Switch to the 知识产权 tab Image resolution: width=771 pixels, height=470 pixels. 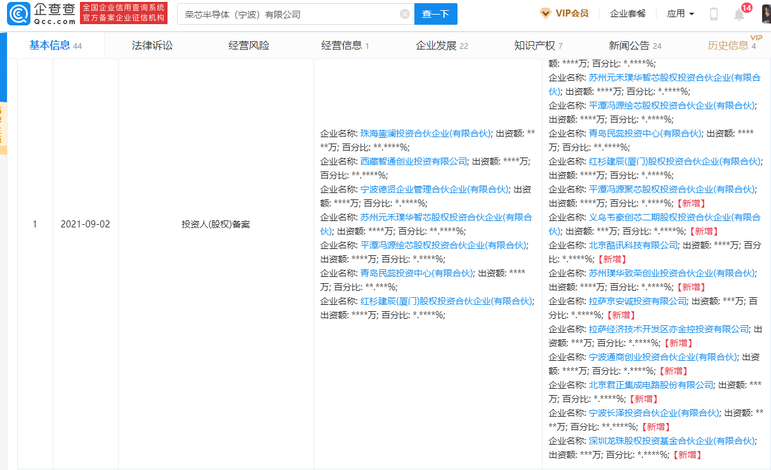coord(538,45)
